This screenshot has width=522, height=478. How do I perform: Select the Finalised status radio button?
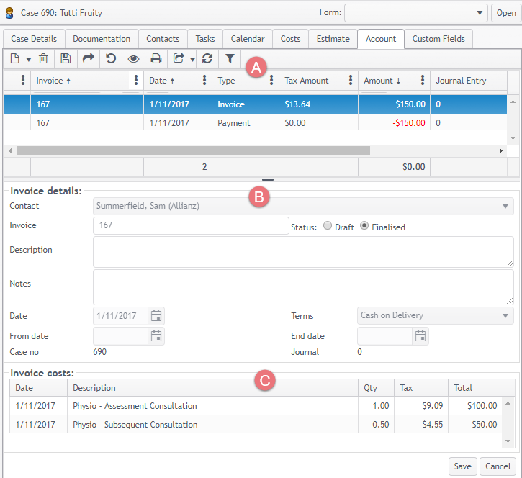click(364, 226)
